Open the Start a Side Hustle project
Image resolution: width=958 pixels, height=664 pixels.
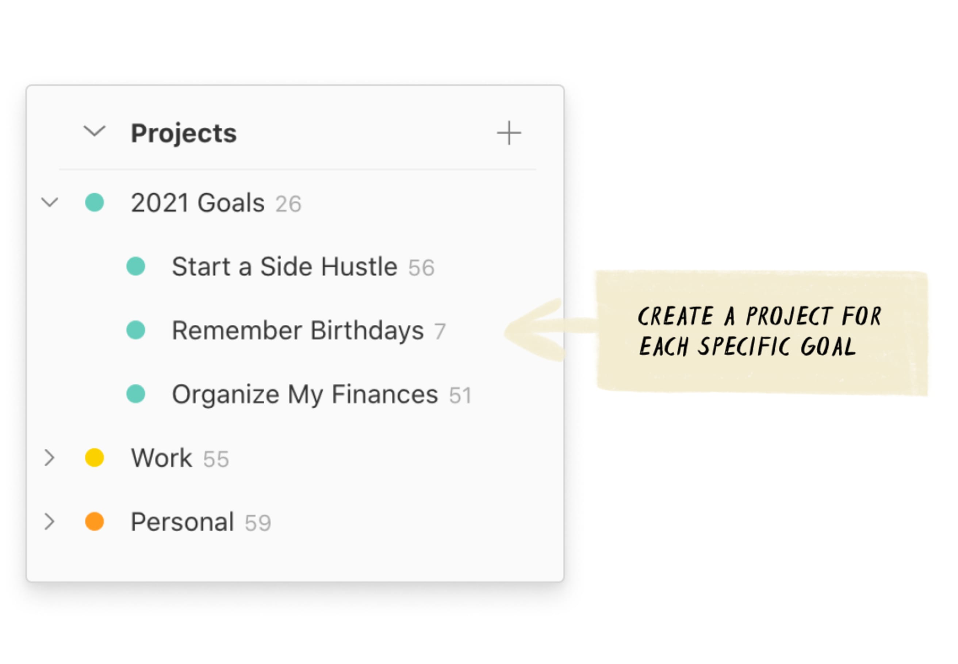point(284,266)
